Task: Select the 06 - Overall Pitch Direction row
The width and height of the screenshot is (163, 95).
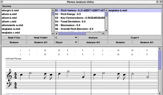Action: tap(80, 29)
